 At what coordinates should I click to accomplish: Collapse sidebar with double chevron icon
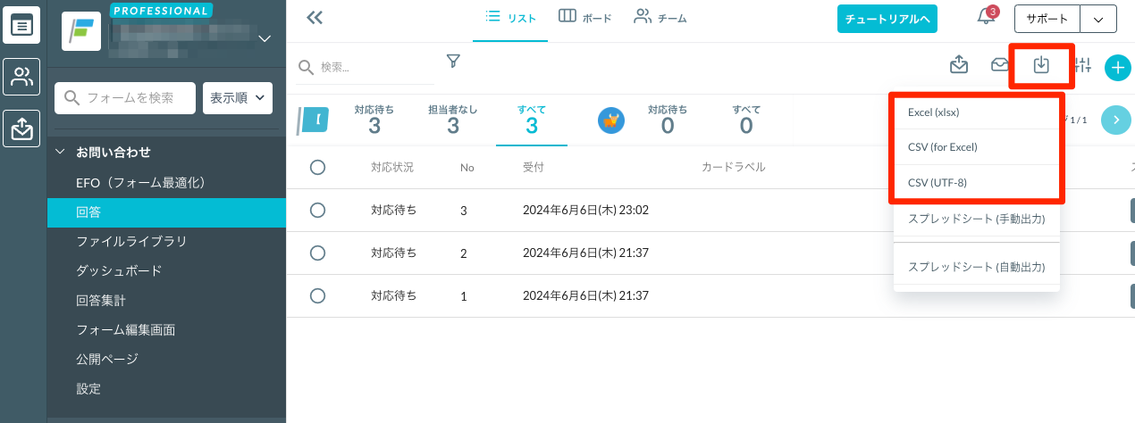(314, 18)
